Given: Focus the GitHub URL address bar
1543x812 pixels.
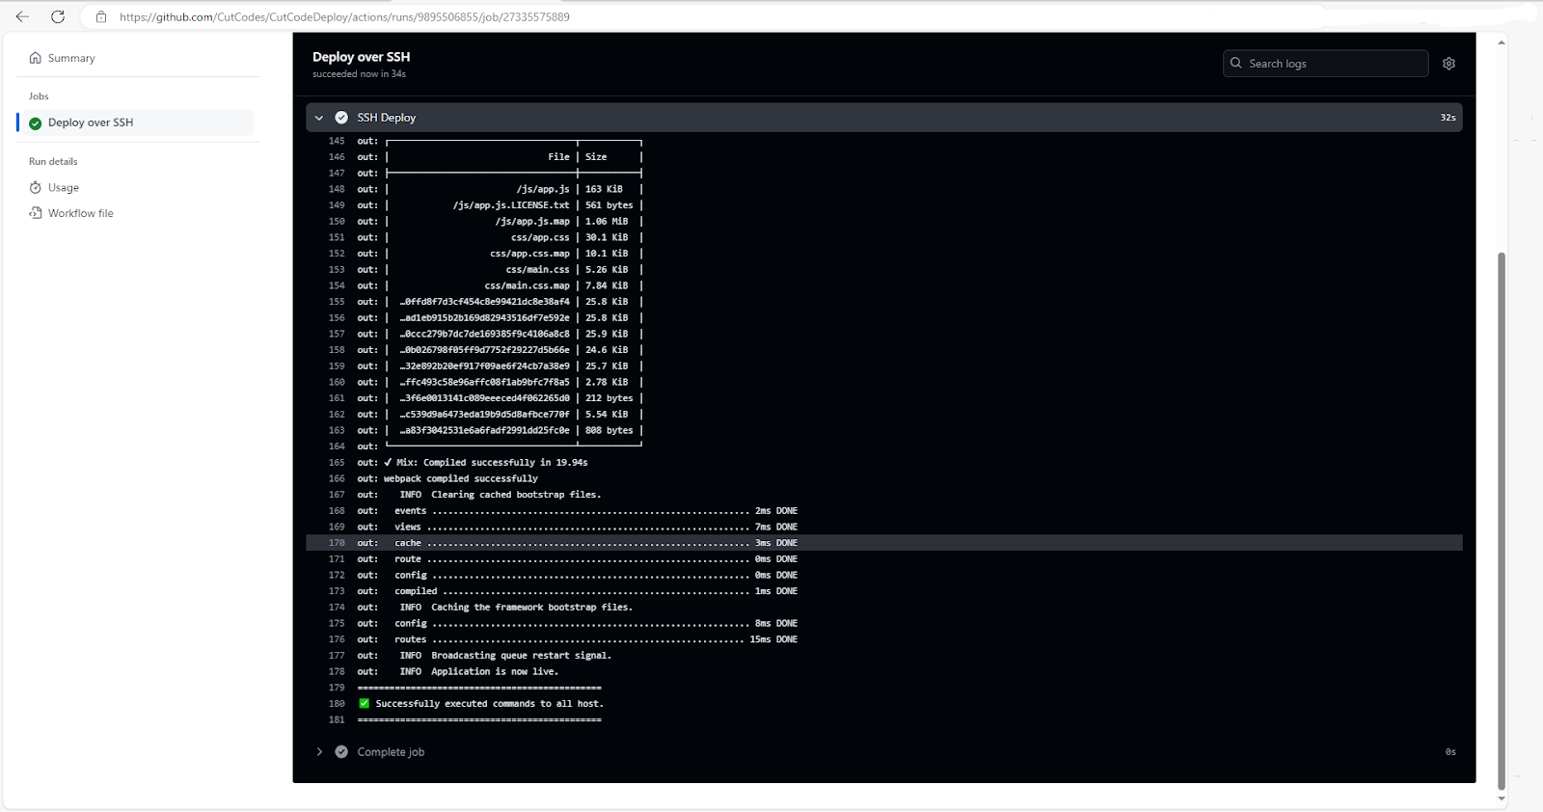Looking at the screenshot, I should coord(344,16).
